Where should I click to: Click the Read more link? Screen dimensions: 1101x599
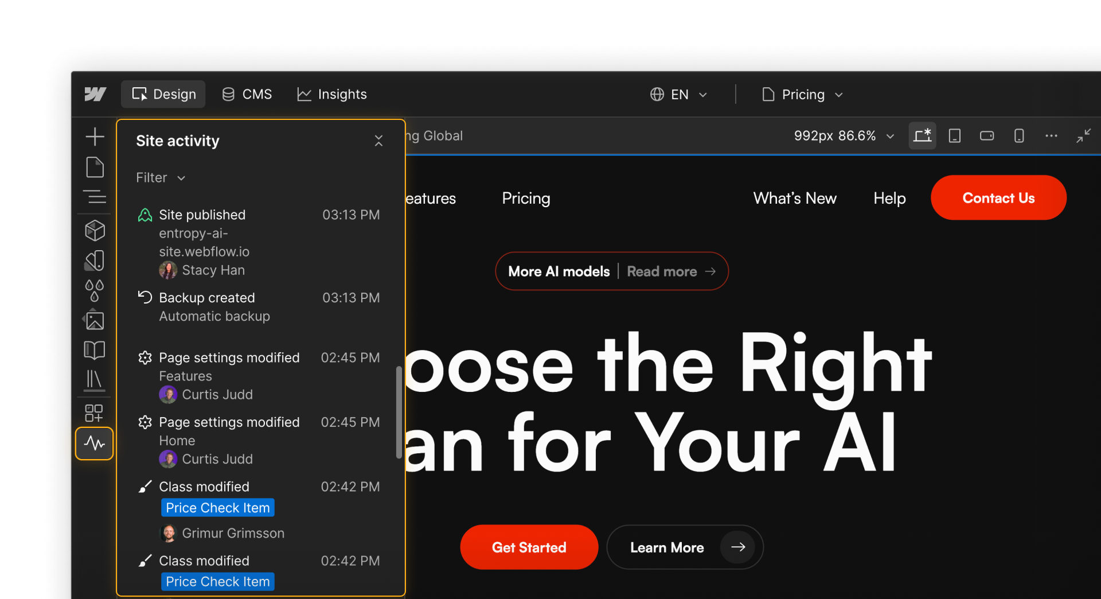pyautogui.click(x=671, y=271)
